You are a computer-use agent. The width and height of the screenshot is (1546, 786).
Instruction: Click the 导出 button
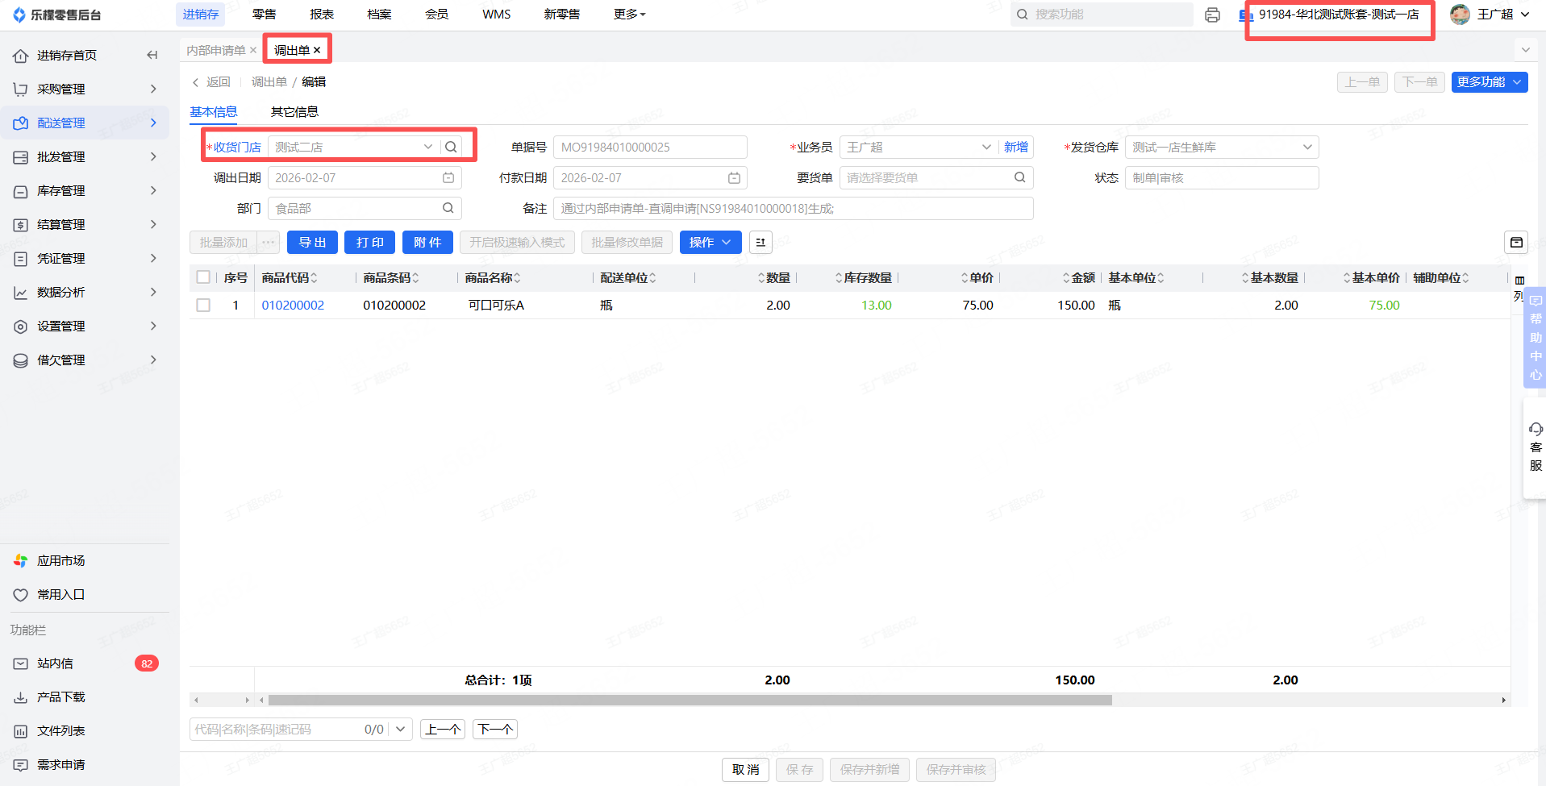(312, 242)
